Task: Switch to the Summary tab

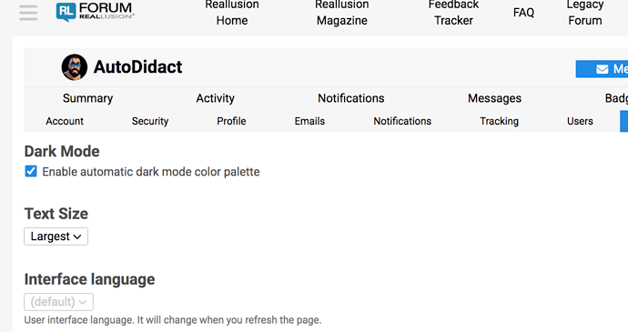Action: (x=87, y=98)
